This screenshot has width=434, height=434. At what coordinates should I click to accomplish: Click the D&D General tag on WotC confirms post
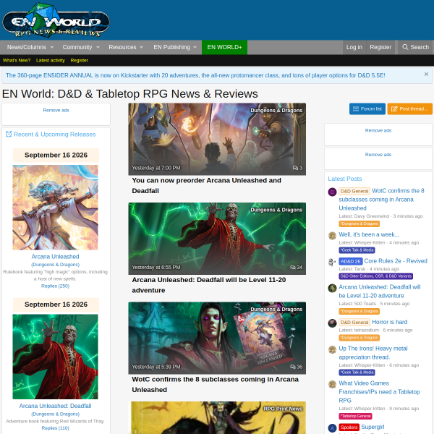pos(354,191)
